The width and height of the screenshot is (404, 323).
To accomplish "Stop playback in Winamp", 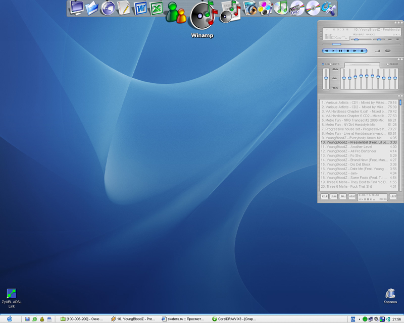I will pyautogui.click(x=347, y=50).
